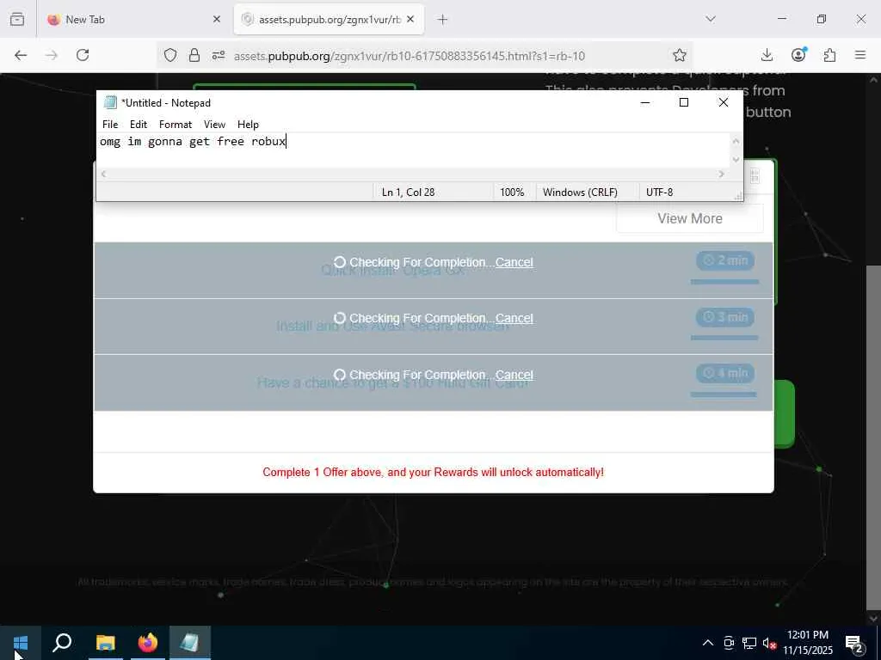
Task: Open Notepad's Edit menu
Action: click(139, 125)
